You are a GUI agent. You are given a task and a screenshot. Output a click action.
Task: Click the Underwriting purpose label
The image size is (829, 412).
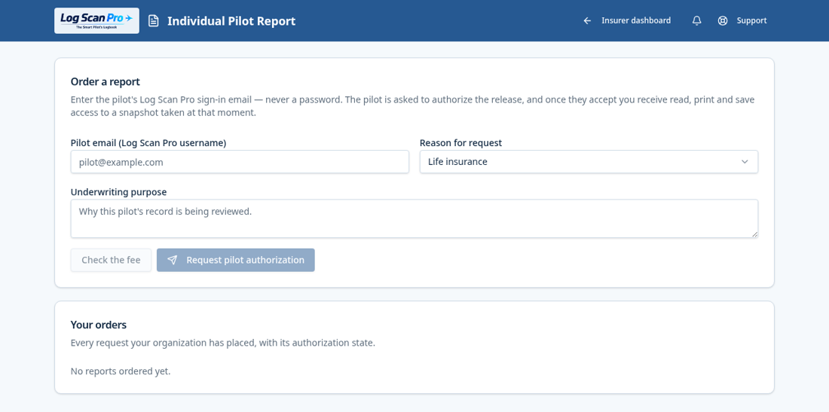(x=118, y=192)
